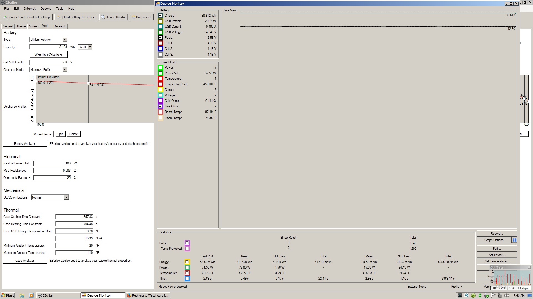Switch to the Research tab
This screenshot has height=299, width=533.
click(x=60, y=26)
